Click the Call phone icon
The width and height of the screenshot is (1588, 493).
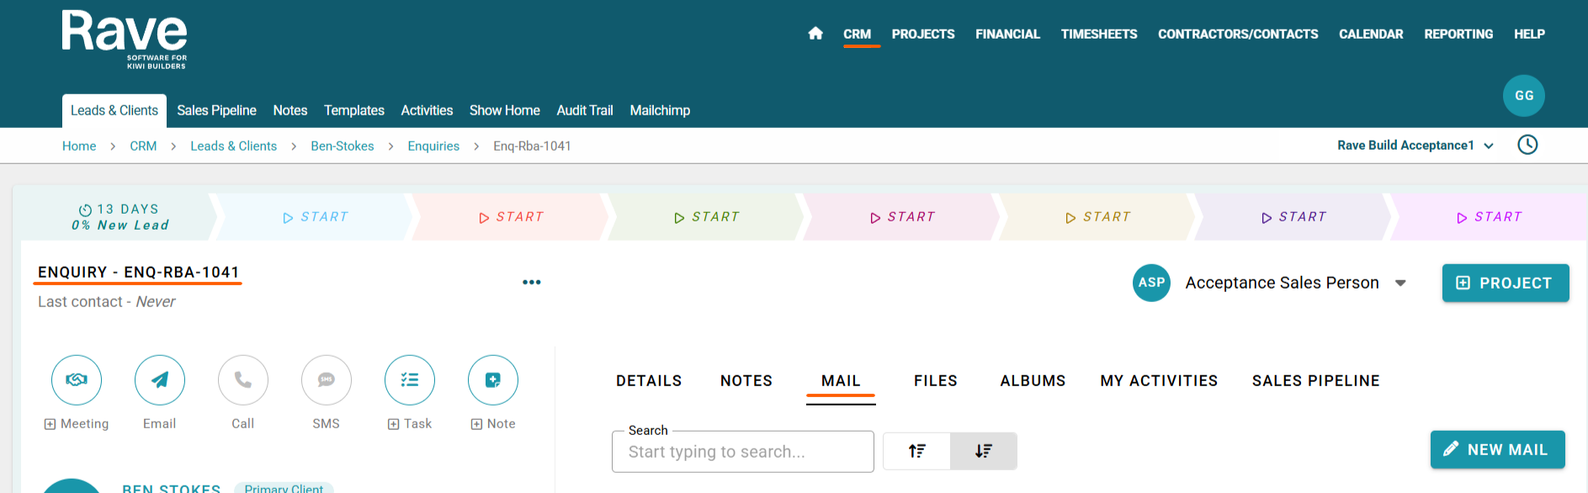(x=243, y=380)
